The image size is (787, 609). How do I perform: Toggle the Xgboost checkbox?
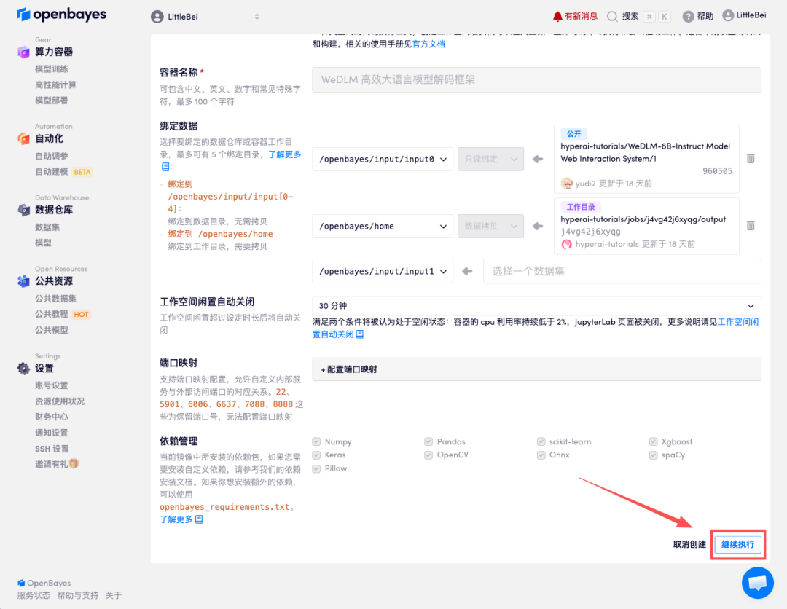[x=653, y=441]
